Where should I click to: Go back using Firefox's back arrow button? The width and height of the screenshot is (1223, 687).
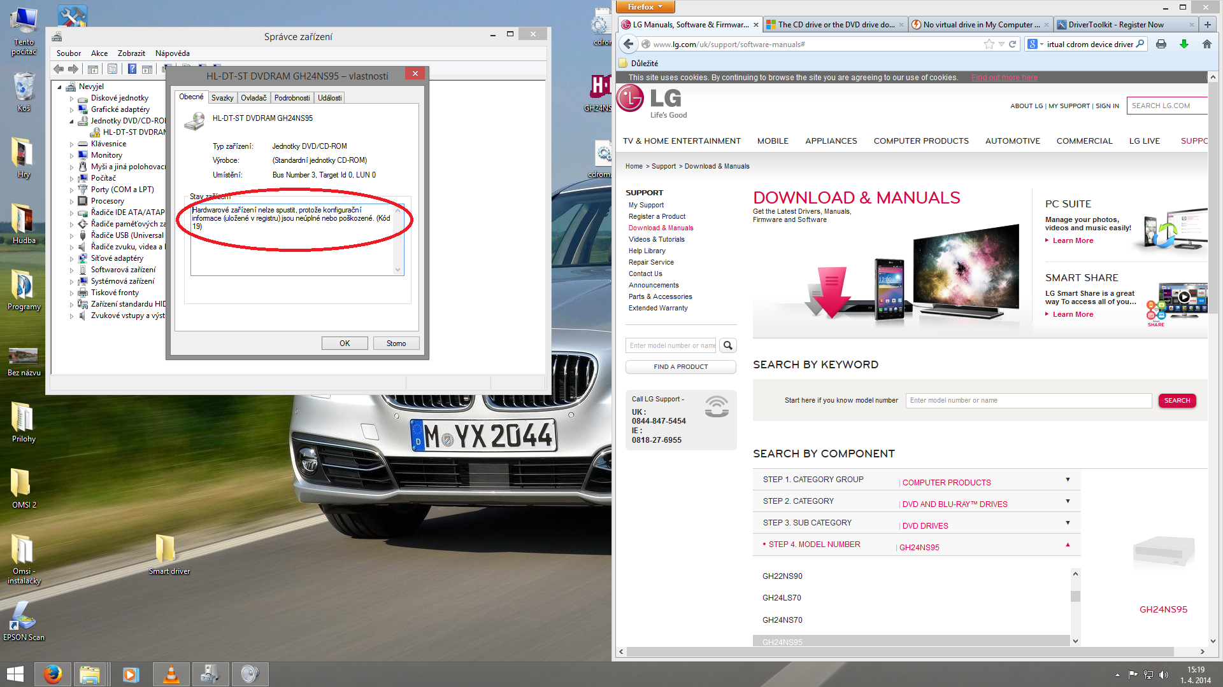coord(629,44)
